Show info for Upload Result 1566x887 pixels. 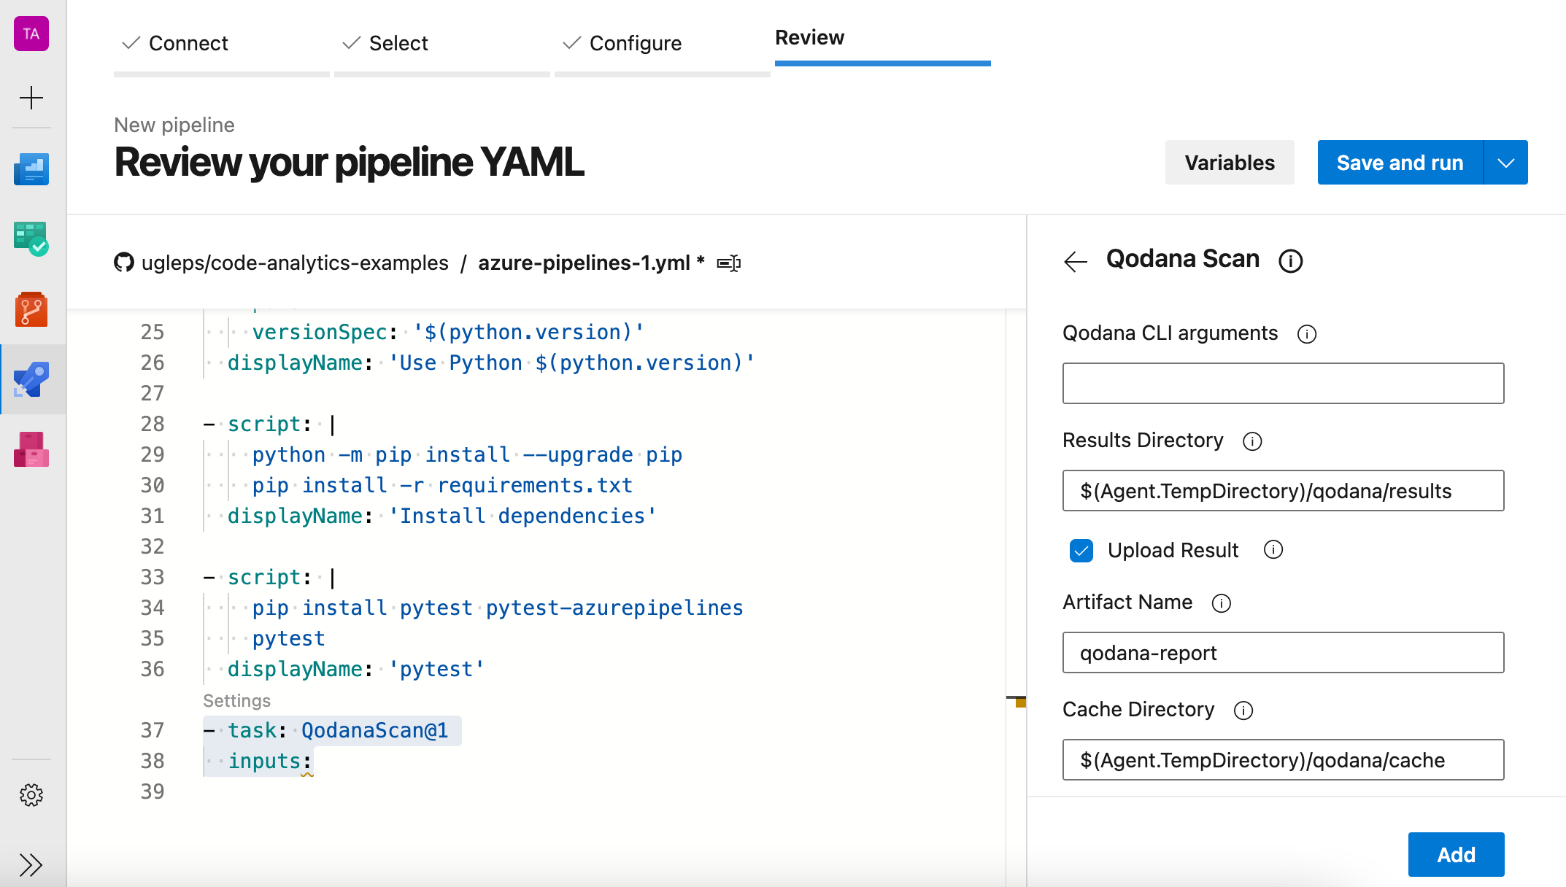[1273, 549]
